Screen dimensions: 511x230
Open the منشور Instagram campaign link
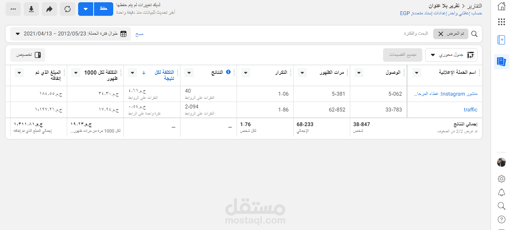click(446, 94)
